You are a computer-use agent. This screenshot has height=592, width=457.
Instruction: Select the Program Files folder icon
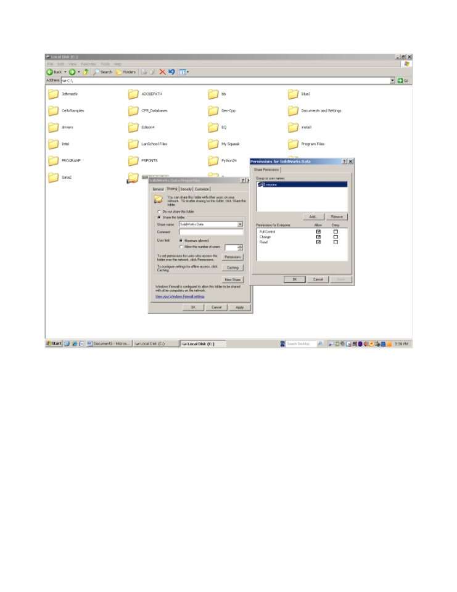coord(293,144)
